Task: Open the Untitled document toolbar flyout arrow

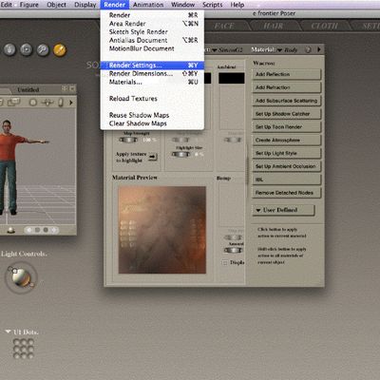Action: (x=71, y=103)
